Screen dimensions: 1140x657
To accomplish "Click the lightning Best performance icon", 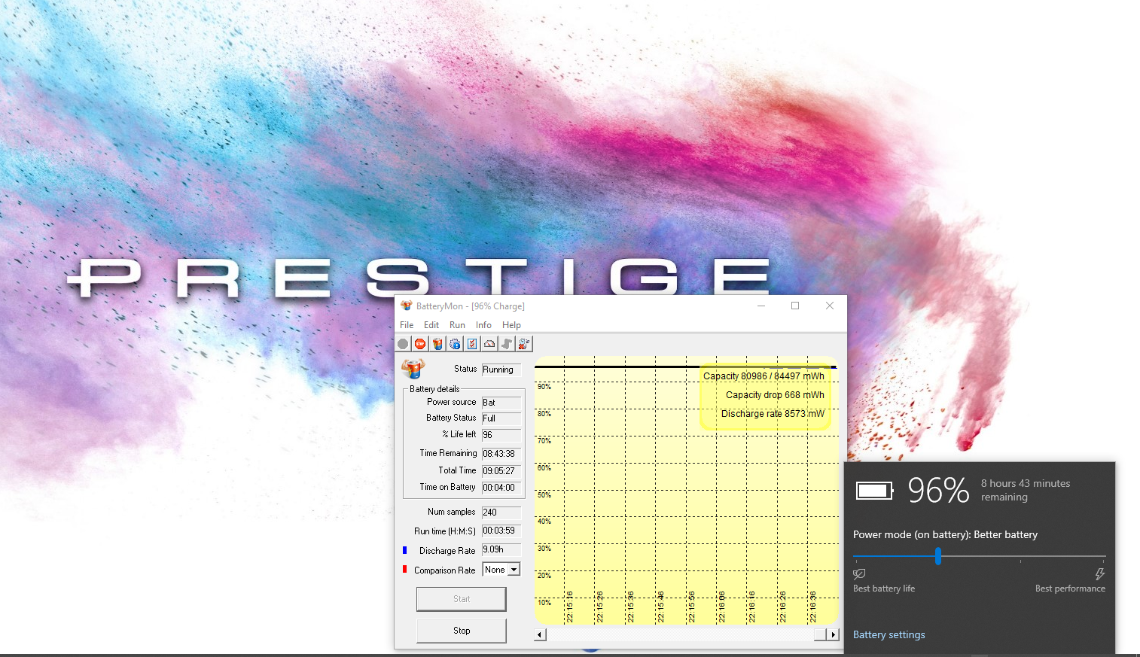I will coord(1099,573).
